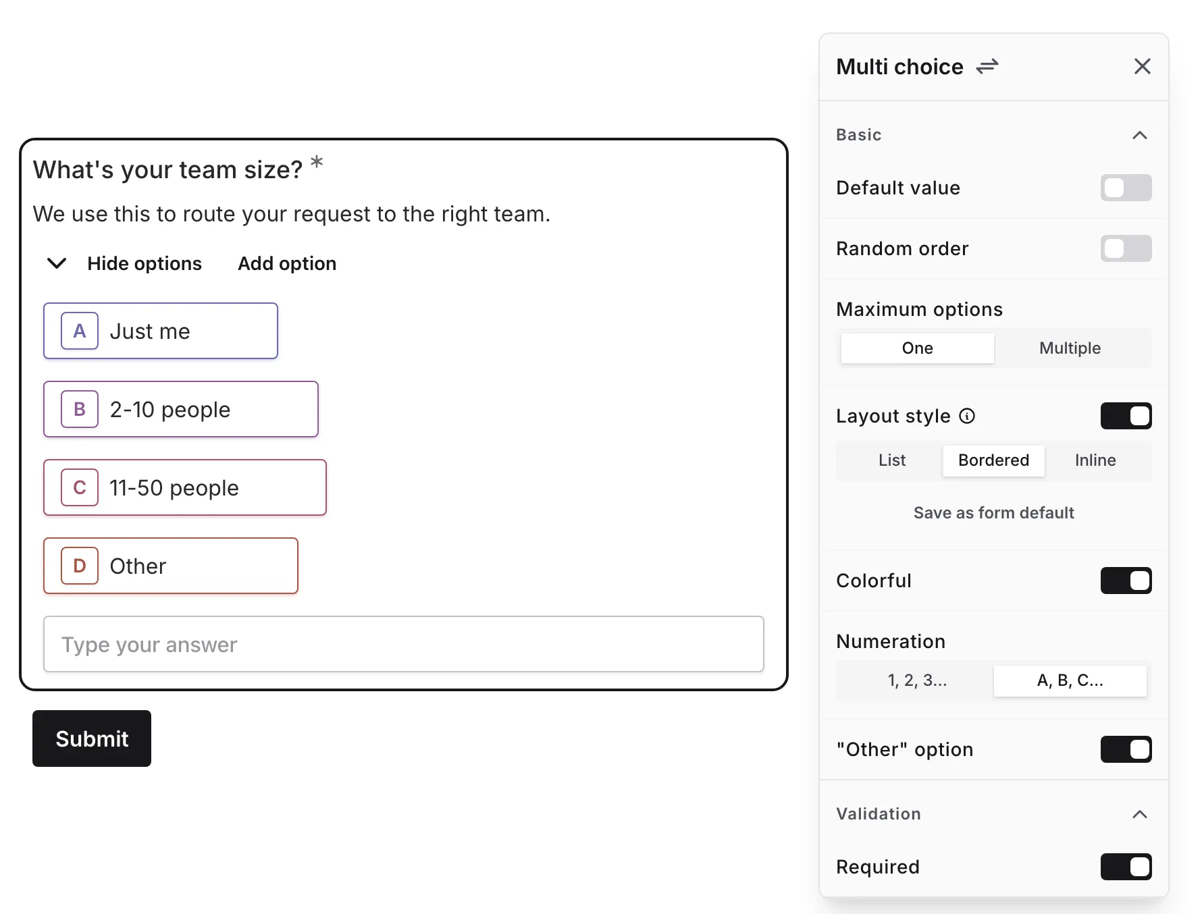Select Multiple for Maximum options
The height and width of the screenshot is (914, 1202).
(1070, 348)
